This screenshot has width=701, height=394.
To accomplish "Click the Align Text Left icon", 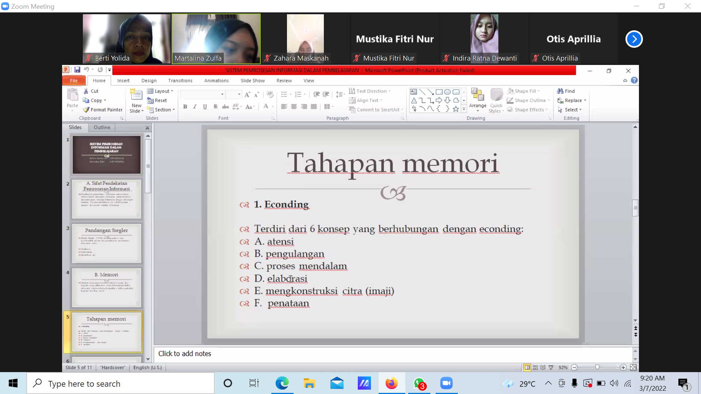I will click(284, 107).
